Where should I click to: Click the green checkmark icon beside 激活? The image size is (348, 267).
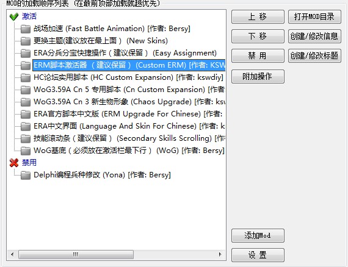tap(14, 16)
